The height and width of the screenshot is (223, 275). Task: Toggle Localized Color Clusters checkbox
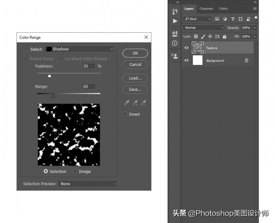pyautogui.click(x=61, y=58)
